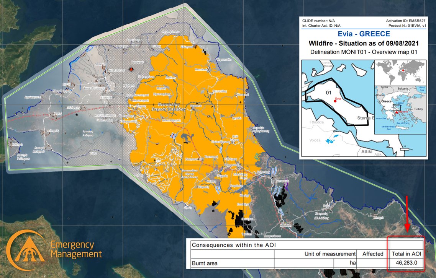Click the fire ignition symbol near Γερακιού
This screenshot has height=278, width=436.
tap(131, 69)
